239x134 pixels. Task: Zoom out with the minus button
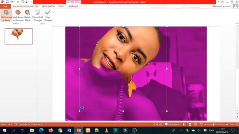(x=205, y=124)
